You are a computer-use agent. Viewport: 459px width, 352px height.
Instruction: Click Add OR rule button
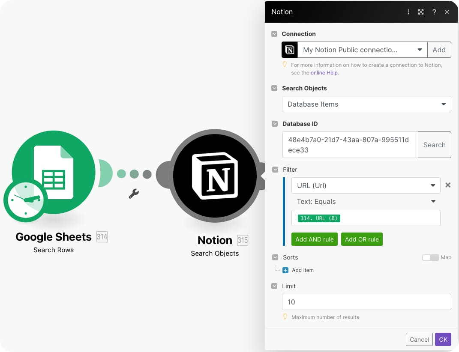click(x=362, y=239)
